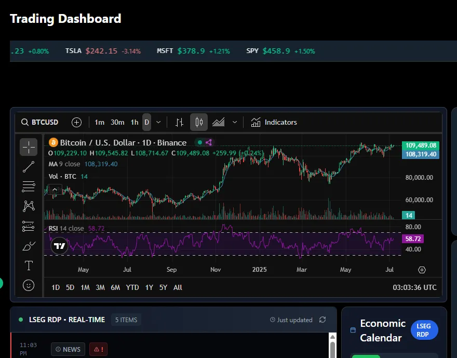Collapse the indicator legend with chevron
Screen dimensions: 457x358
pos(55,190)
